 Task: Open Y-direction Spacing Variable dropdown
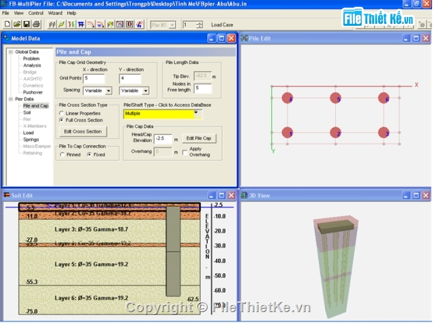(146, 90)
